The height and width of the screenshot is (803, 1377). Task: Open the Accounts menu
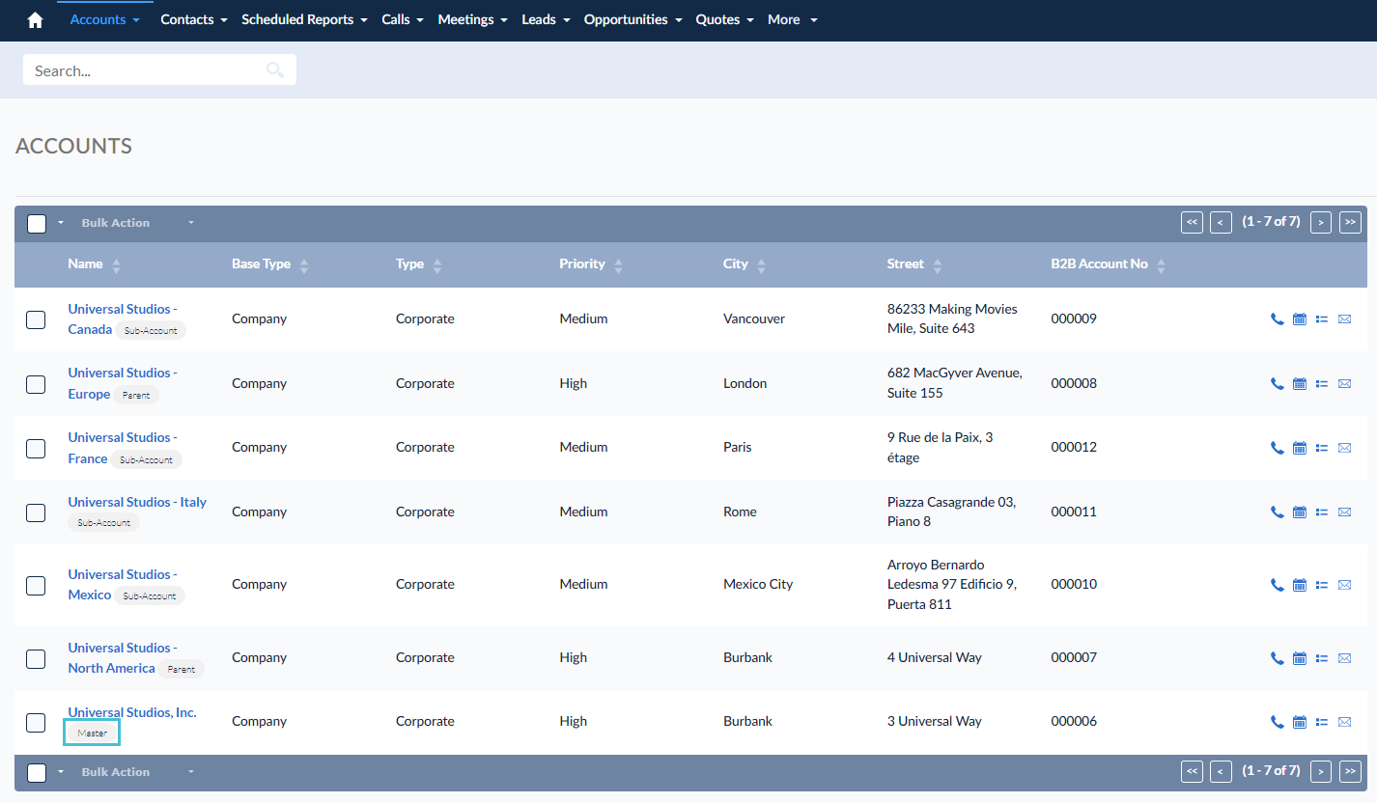click(105, 19)
